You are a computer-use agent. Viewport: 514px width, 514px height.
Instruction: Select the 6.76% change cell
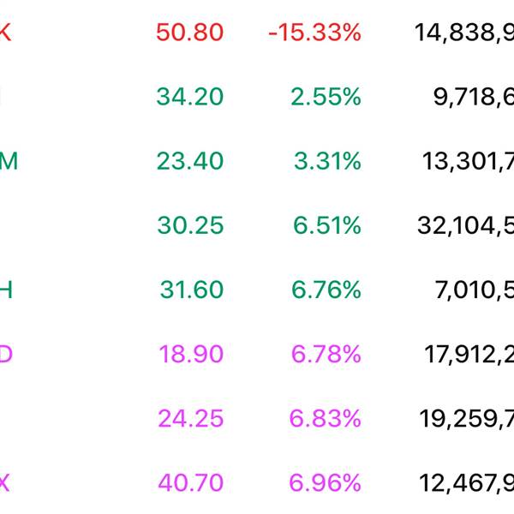(x=326, y=290)
